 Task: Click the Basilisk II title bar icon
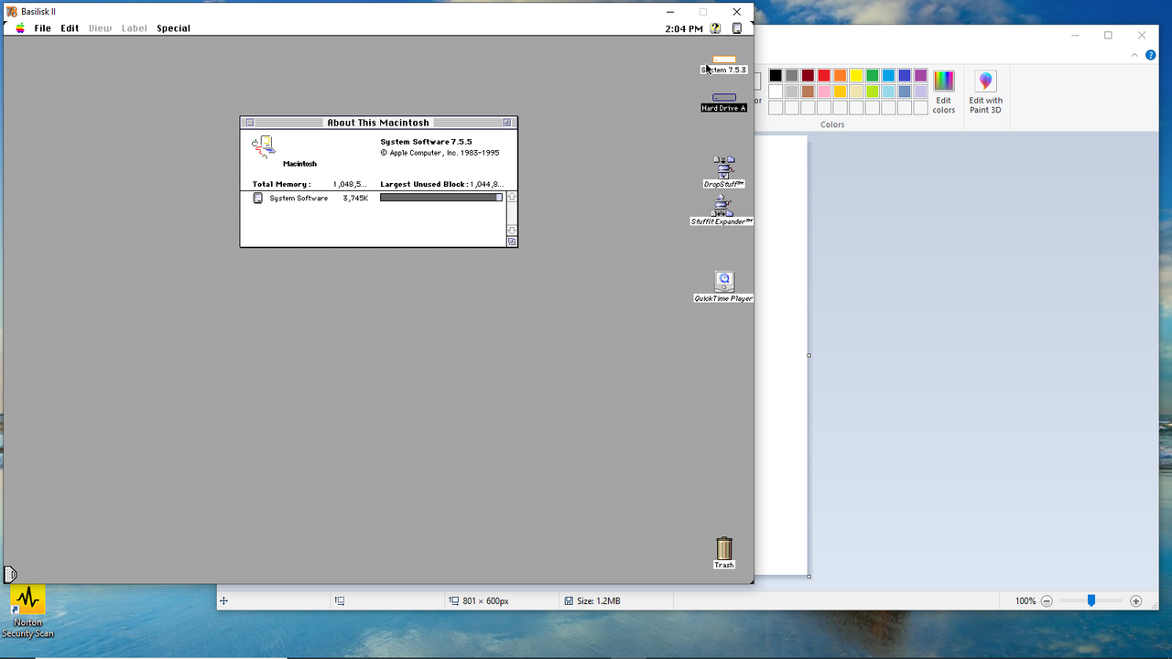coord(12,12)
